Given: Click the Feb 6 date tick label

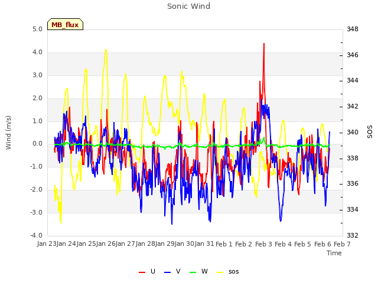Looking at the screenshot, I should click(322, 244).
